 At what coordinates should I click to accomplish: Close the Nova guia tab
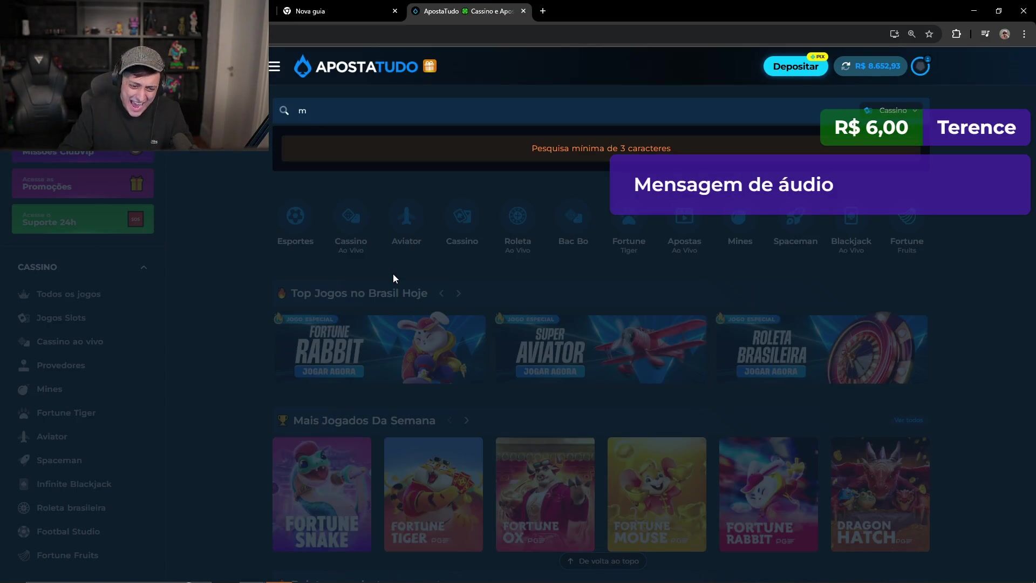[x=395, y=11]
